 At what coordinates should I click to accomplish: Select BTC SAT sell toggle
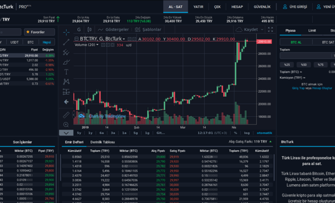[x=328, y=42]
